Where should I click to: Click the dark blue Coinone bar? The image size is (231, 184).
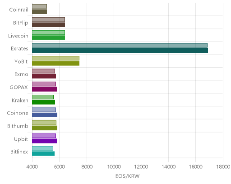45,115
